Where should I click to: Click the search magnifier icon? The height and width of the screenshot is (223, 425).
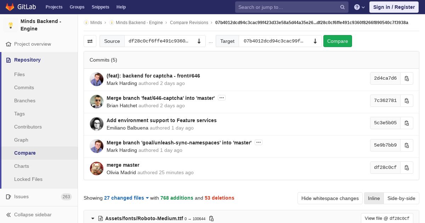342,7
